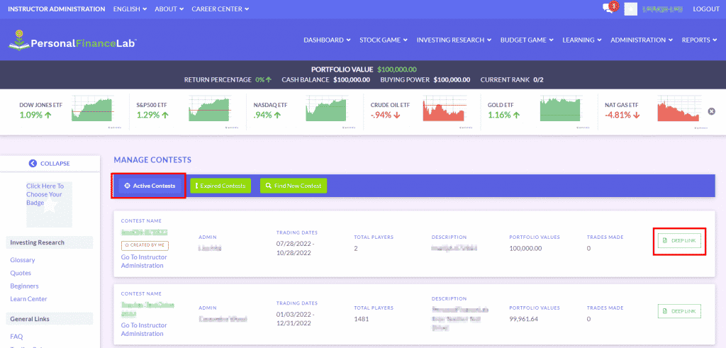Click total players value 1481
This screenshot has height=348, width=726.
pos(362,319)
